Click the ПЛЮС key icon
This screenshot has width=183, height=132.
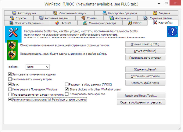(130, 23)
